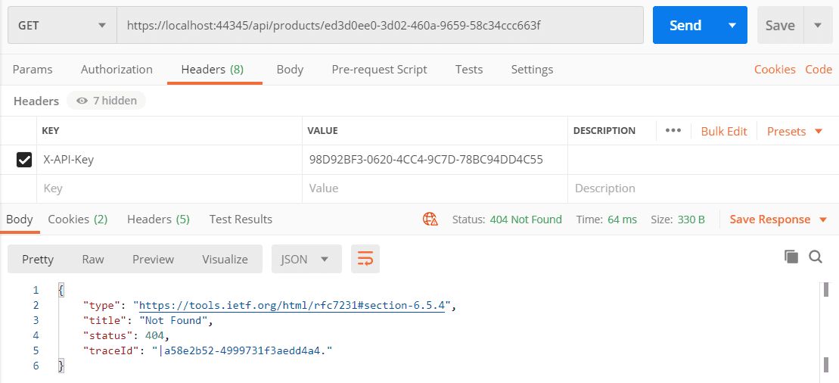Expand the Send button arrow
839x383 pixels.
[x=732, y=25]
